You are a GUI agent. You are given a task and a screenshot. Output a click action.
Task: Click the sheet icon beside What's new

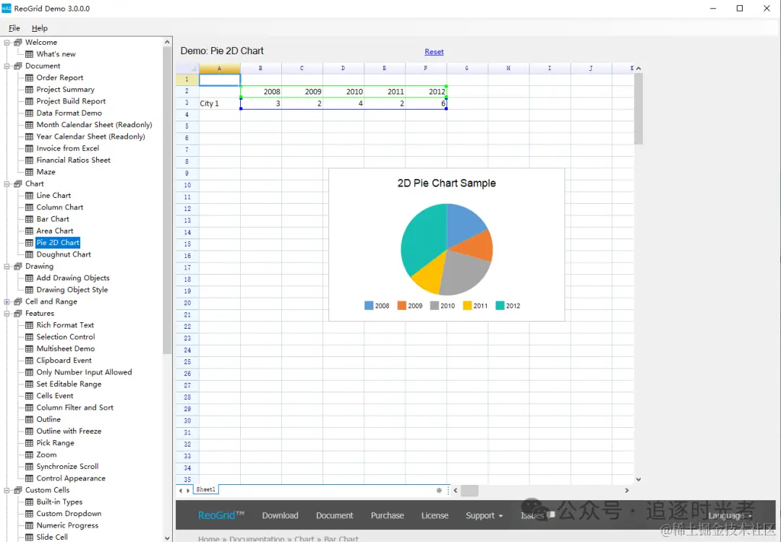(x=30, y=54)
